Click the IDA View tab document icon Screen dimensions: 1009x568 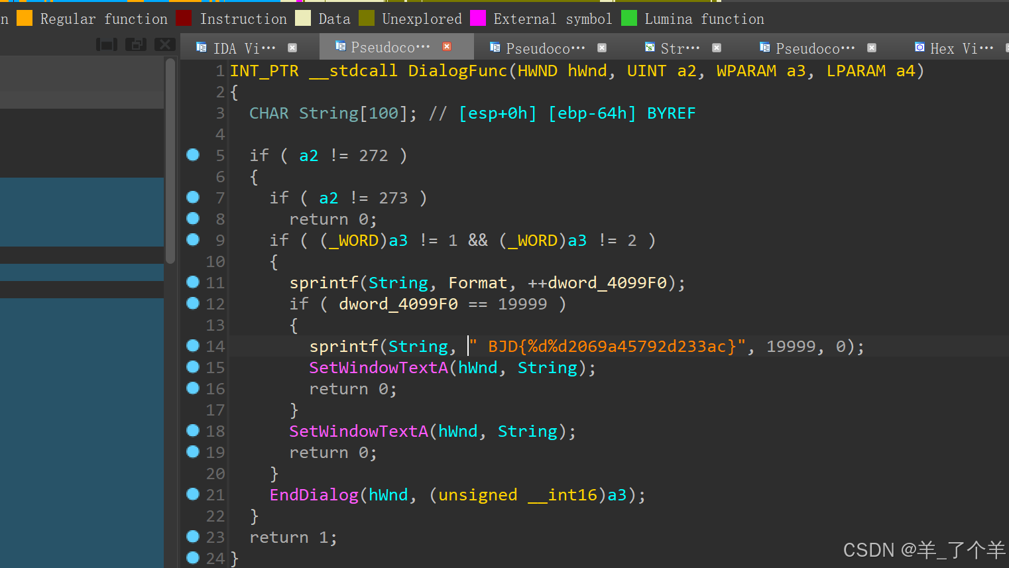(201, 47)
